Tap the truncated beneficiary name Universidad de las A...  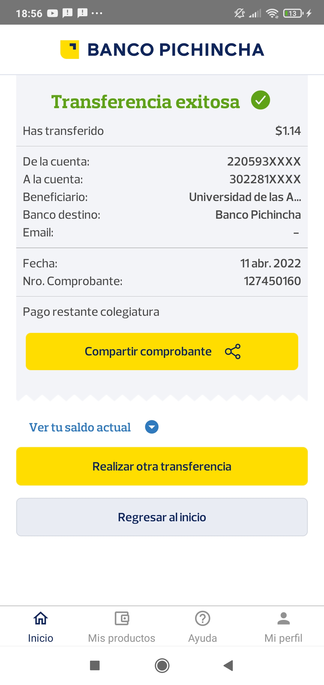click(245, 197)
